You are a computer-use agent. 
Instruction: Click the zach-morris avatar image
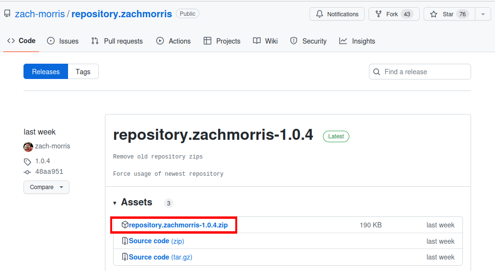[x=28, y=147]
